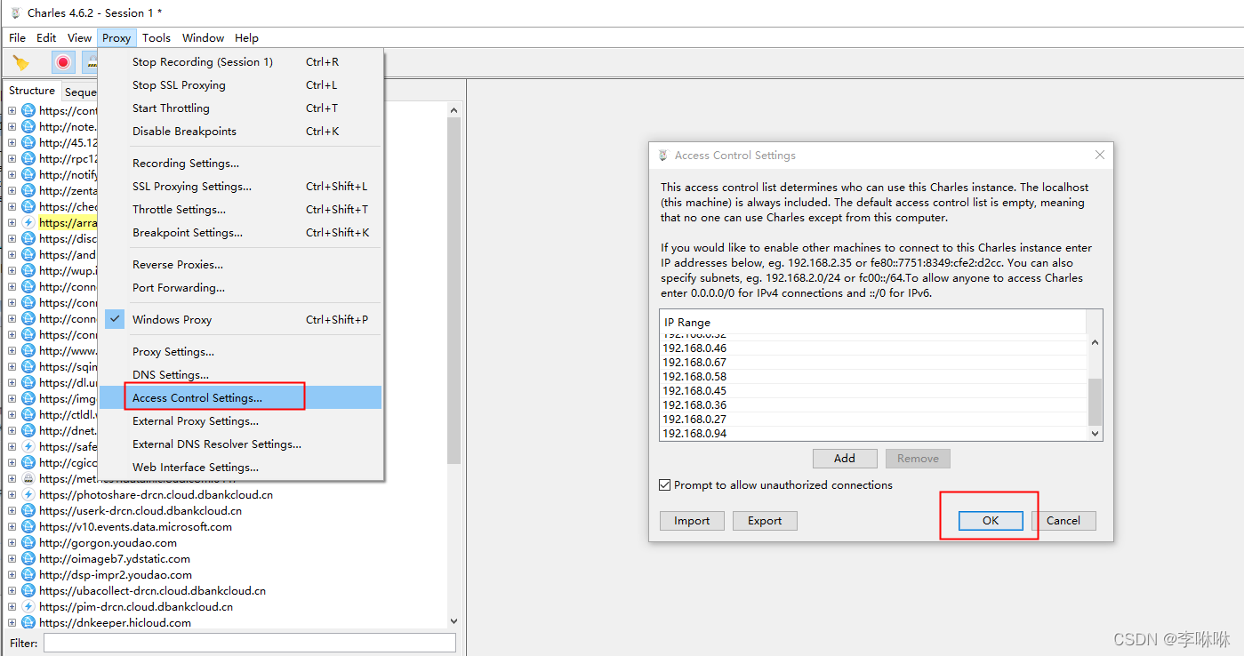1244x656 pixels.
Task: Select IP entry 192.168.0.46
Action: click(x=873, y=348)
